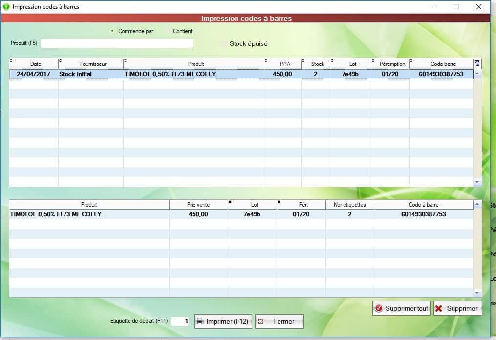Click down arrow of upper table scrollbar
Viewport: 496px width, 340px height.
[x=477, y=182]
